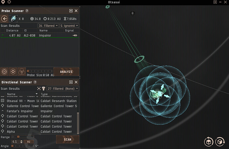Viewport: 229px width, 149px height.
Task: Toggle the scan cone broadcast icon
Action: coord(43,88)
